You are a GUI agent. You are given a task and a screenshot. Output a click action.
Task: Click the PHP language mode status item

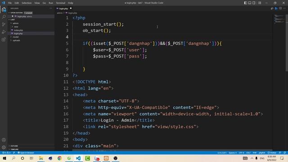(255, 153)
